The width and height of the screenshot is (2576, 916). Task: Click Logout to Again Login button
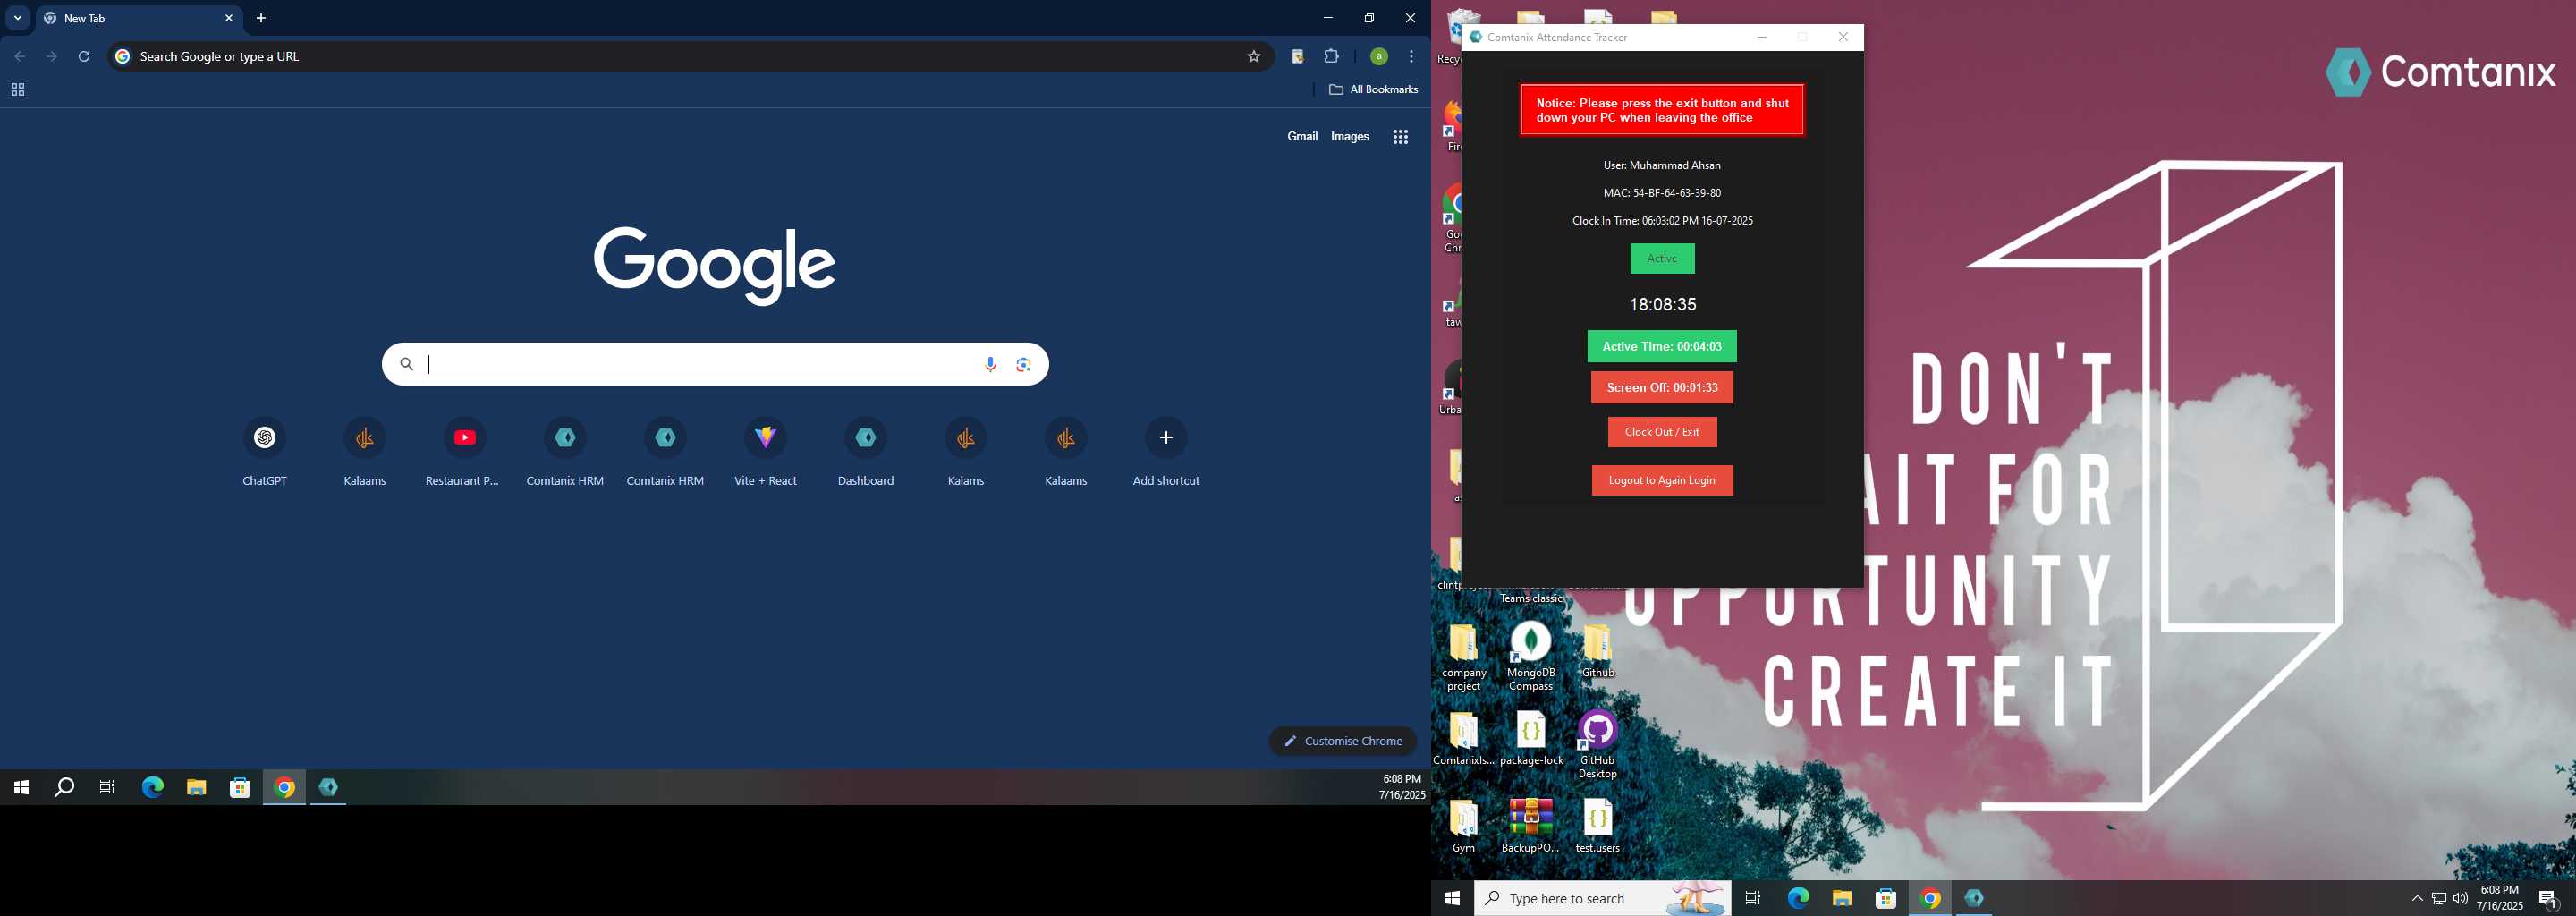1662,480
